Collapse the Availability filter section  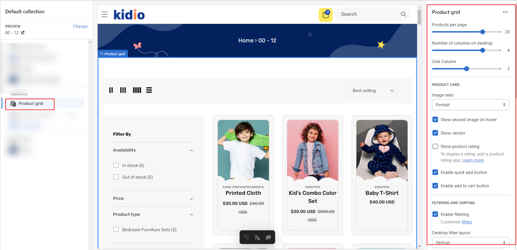pos(191,150)
